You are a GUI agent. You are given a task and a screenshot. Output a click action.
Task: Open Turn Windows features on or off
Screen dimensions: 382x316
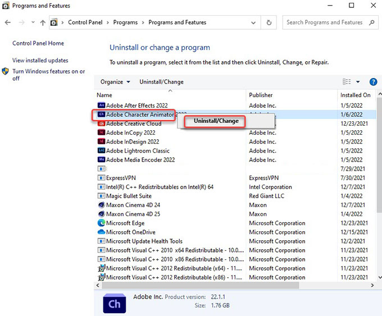(x=48, y=75)
